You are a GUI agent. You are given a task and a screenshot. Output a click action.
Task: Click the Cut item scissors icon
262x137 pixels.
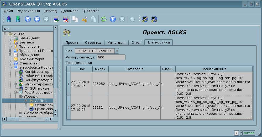click(85, 19)
